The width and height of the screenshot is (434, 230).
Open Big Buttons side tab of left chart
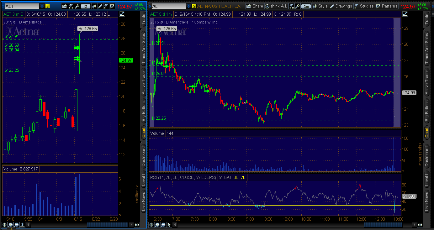(x=144, y=111)
